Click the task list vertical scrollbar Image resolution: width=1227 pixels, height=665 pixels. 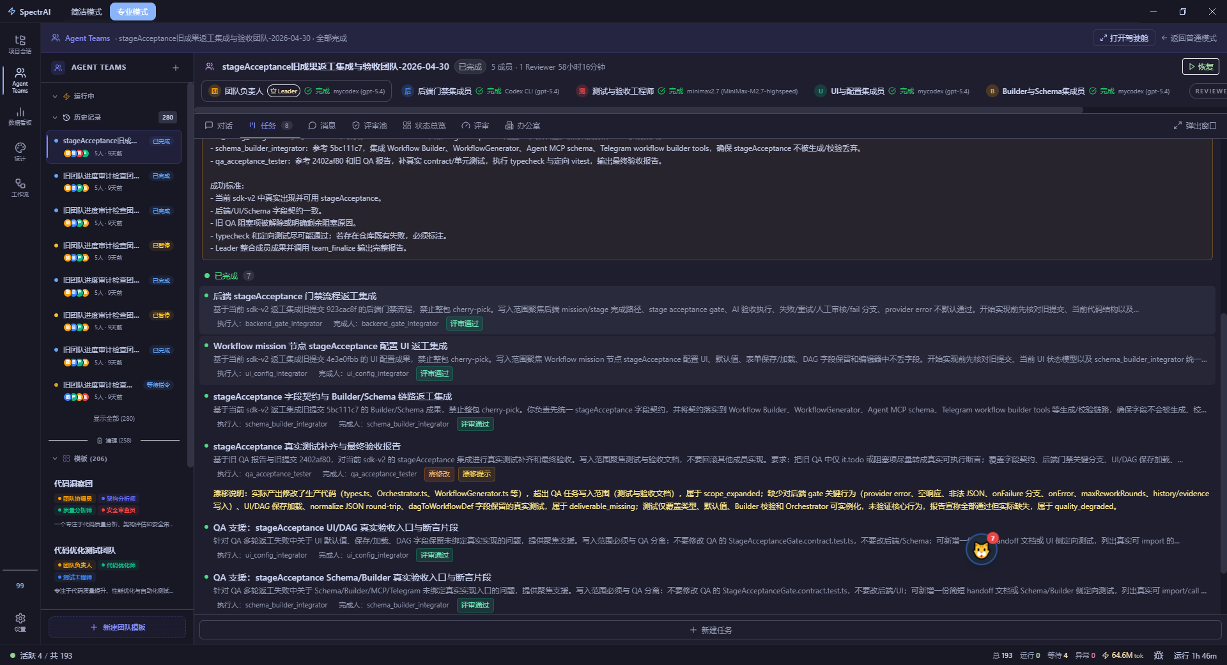1223,443
